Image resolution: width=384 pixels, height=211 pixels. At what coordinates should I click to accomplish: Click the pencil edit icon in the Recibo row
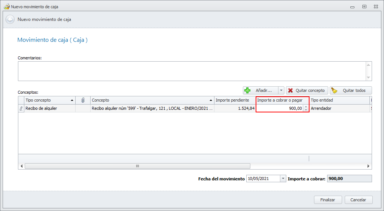tap(21, 109)
